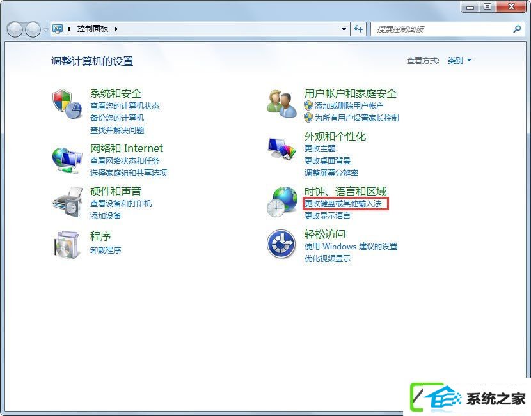Click the 优化视频显示 link
This screenshot has width=531, height=416.
tap(328, 259)
